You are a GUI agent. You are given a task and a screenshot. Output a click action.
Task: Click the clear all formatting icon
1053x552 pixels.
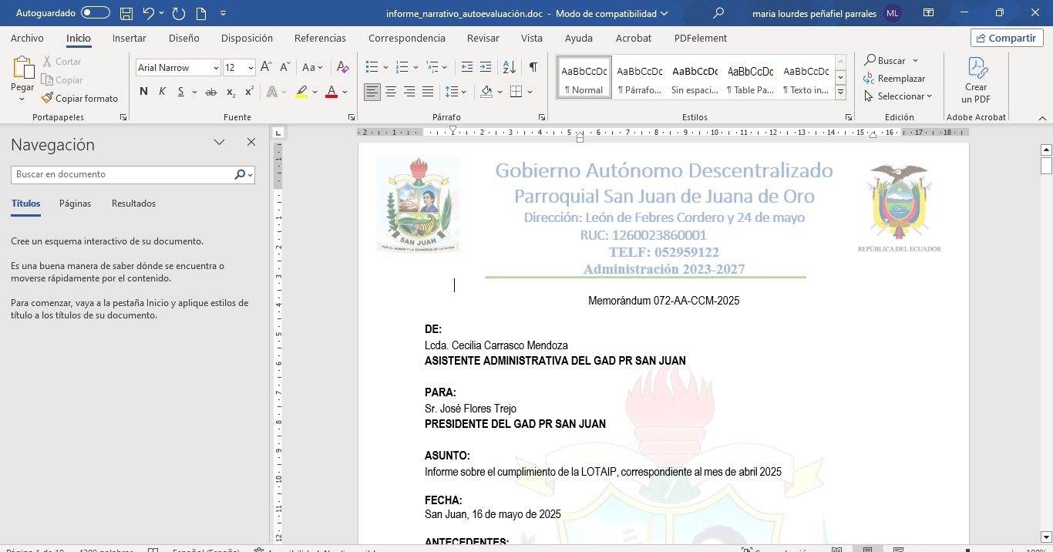click(343, 68)
